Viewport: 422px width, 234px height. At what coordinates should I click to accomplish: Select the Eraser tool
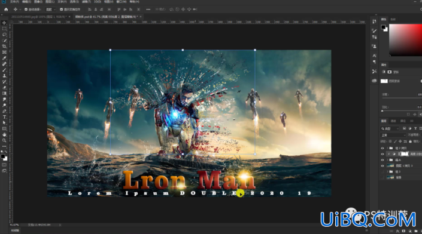pyautogui.click(x=4, y=88)
